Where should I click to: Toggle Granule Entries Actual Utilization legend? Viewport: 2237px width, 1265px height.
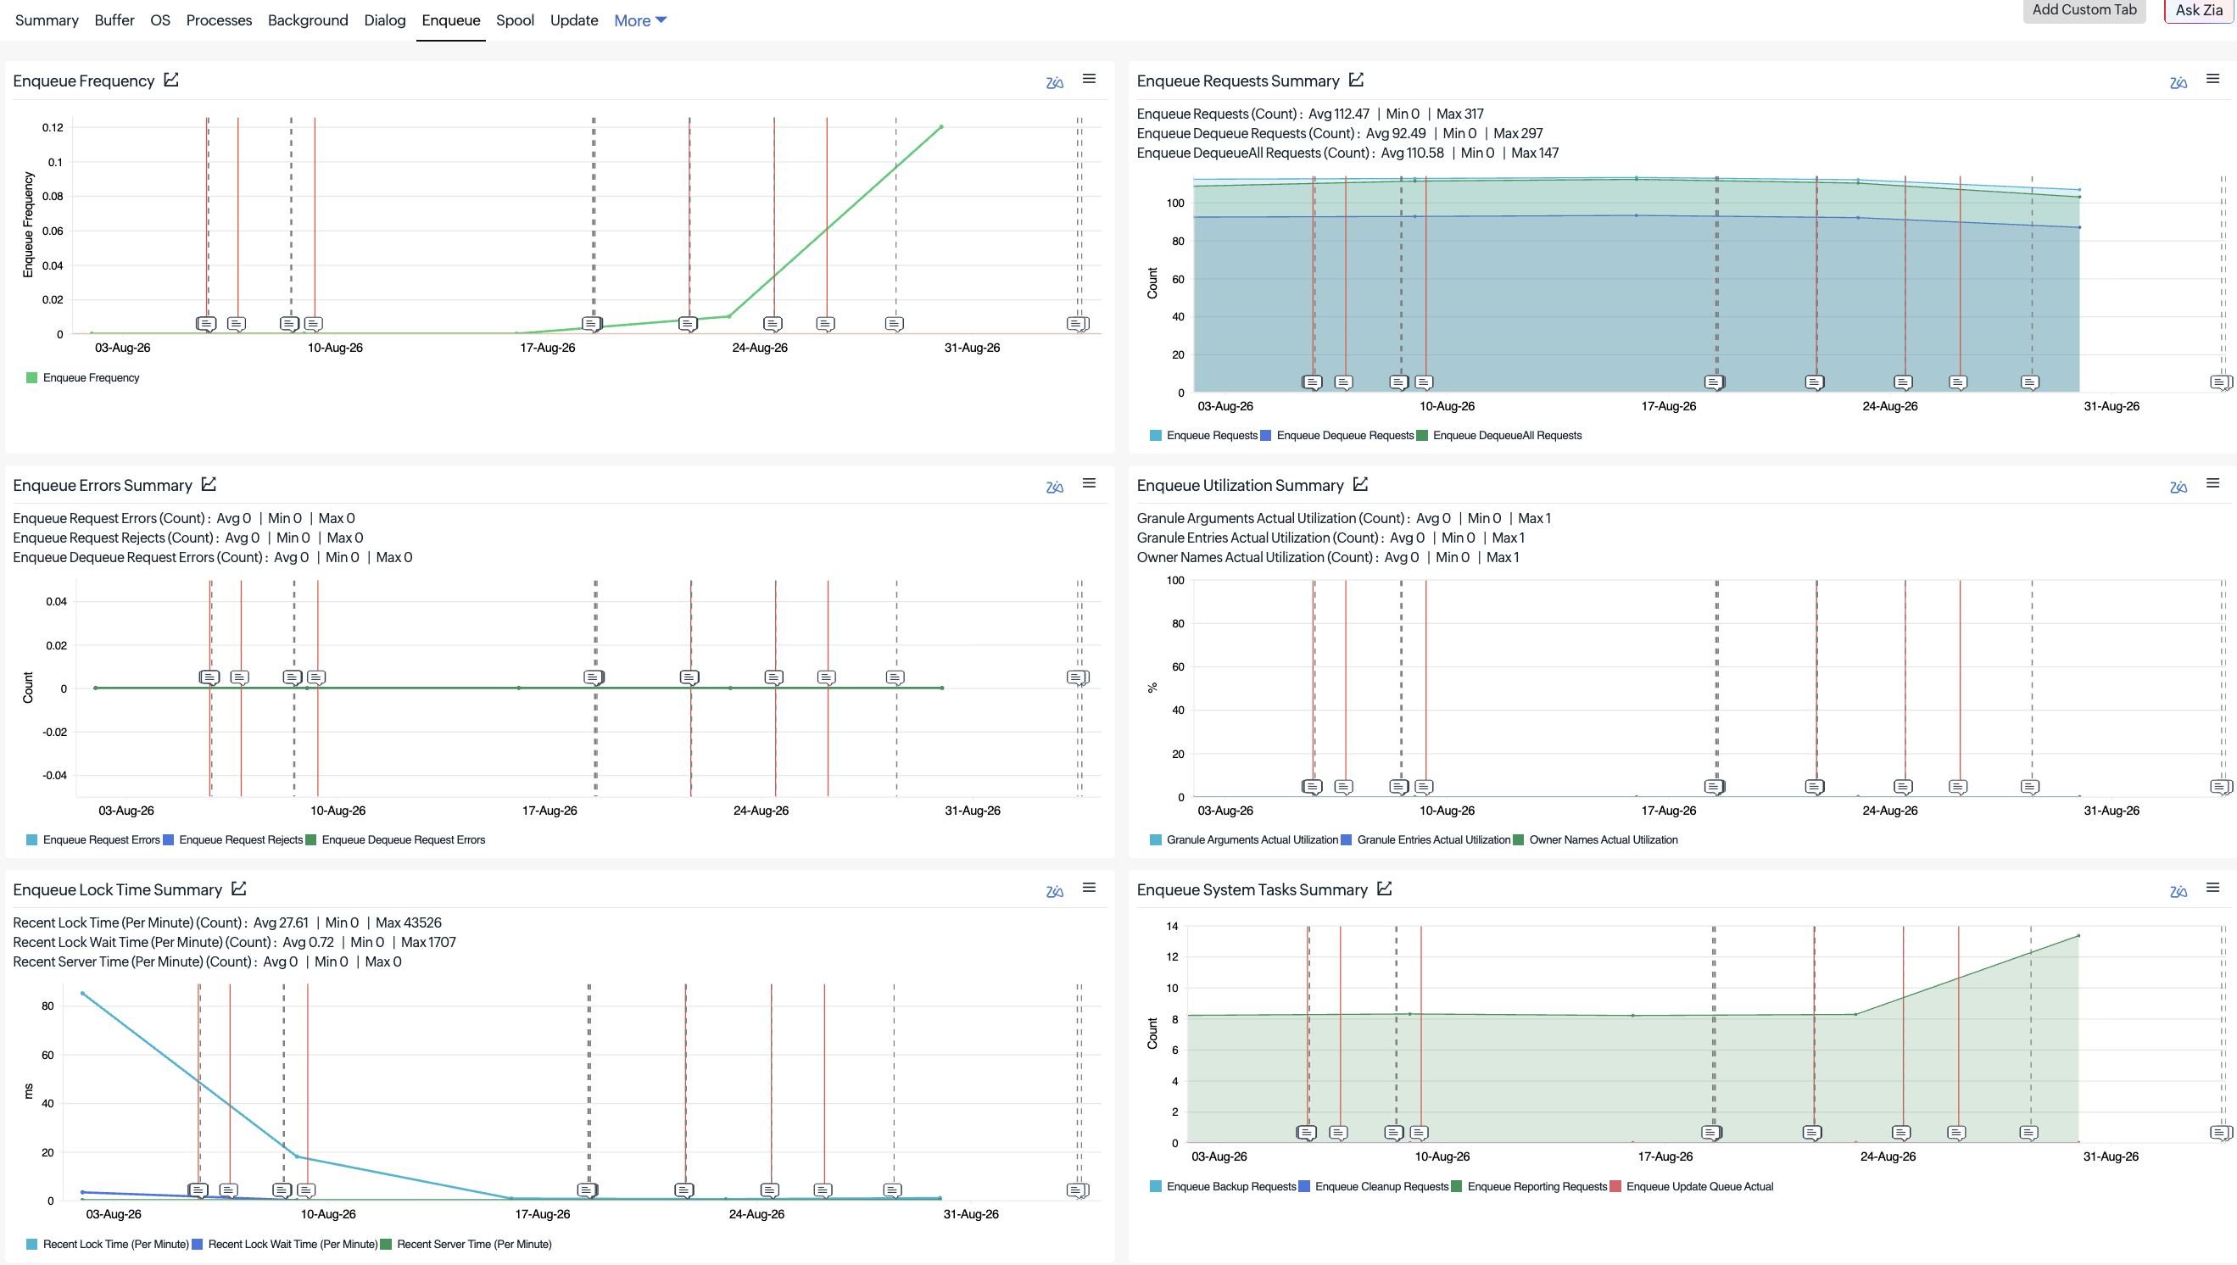click(1425, 839)
